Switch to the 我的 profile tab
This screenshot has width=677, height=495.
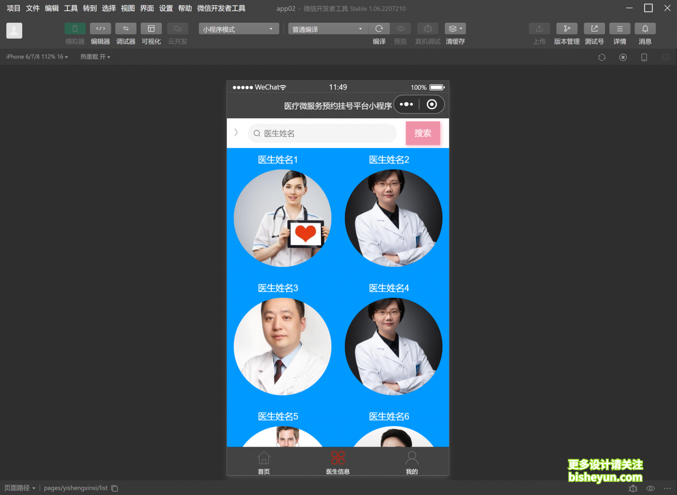pyautogui.click(x=412, y=462)
